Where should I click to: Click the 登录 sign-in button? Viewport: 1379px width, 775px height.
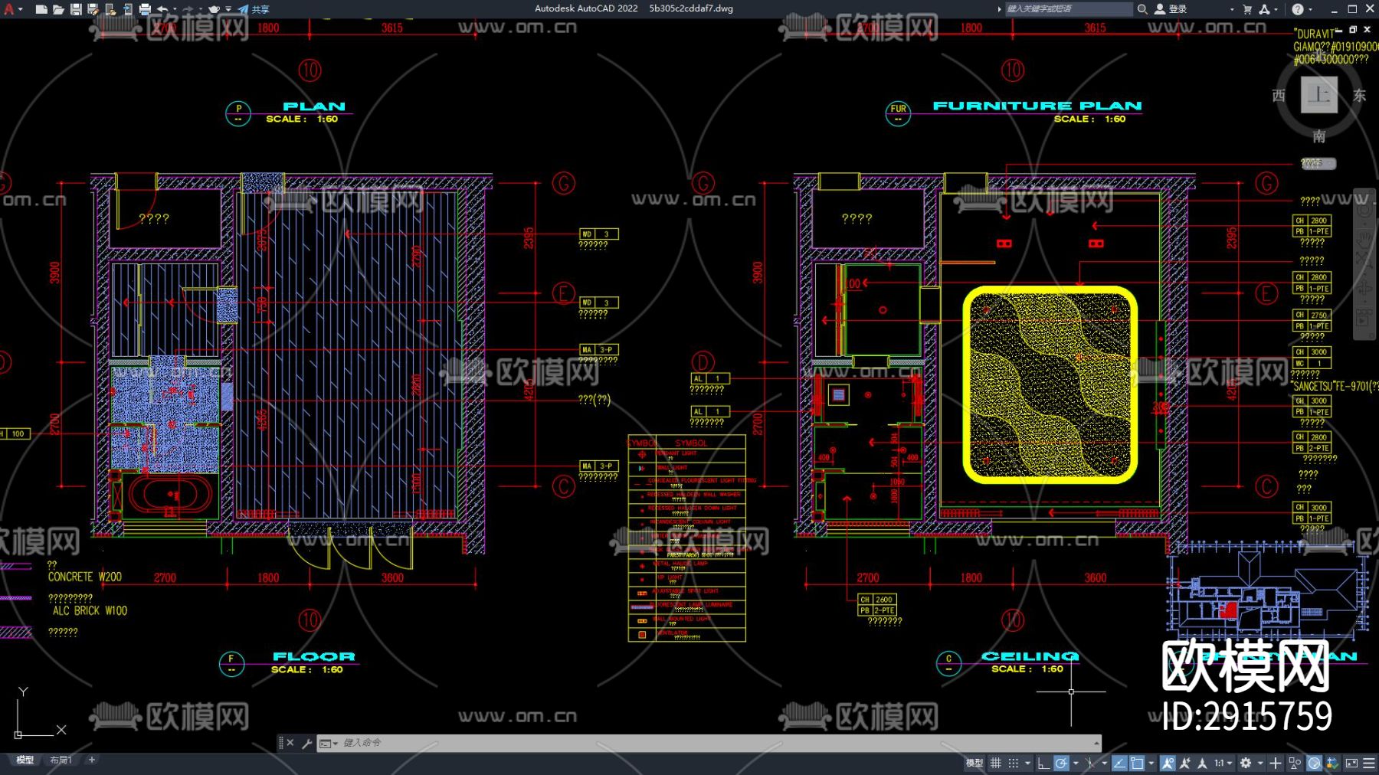[x=1171, y=9]
